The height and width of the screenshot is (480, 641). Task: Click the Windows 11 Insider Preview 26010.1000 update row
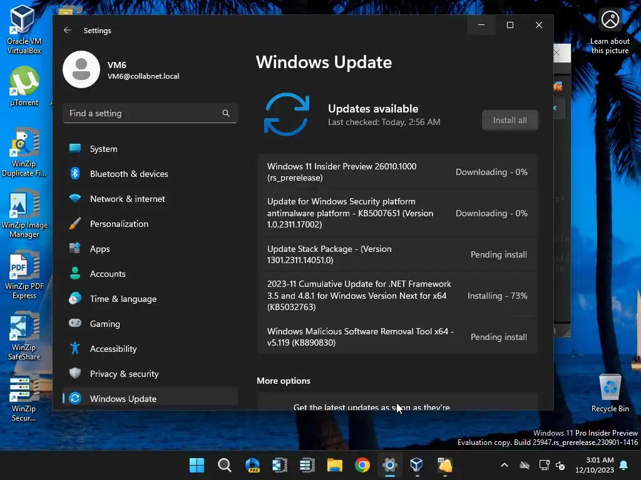tap(397, 172)
